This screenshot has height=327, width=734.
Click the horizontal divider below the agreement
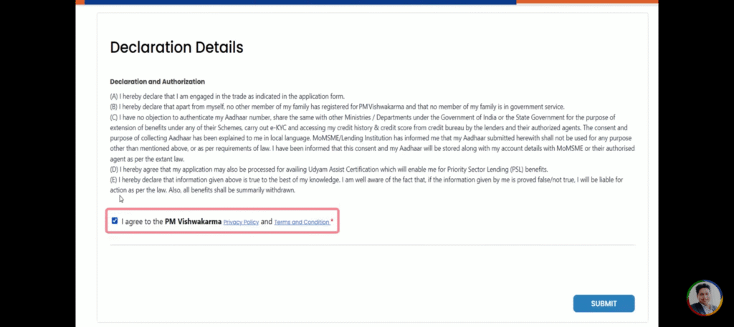click(x=372, y=245)
